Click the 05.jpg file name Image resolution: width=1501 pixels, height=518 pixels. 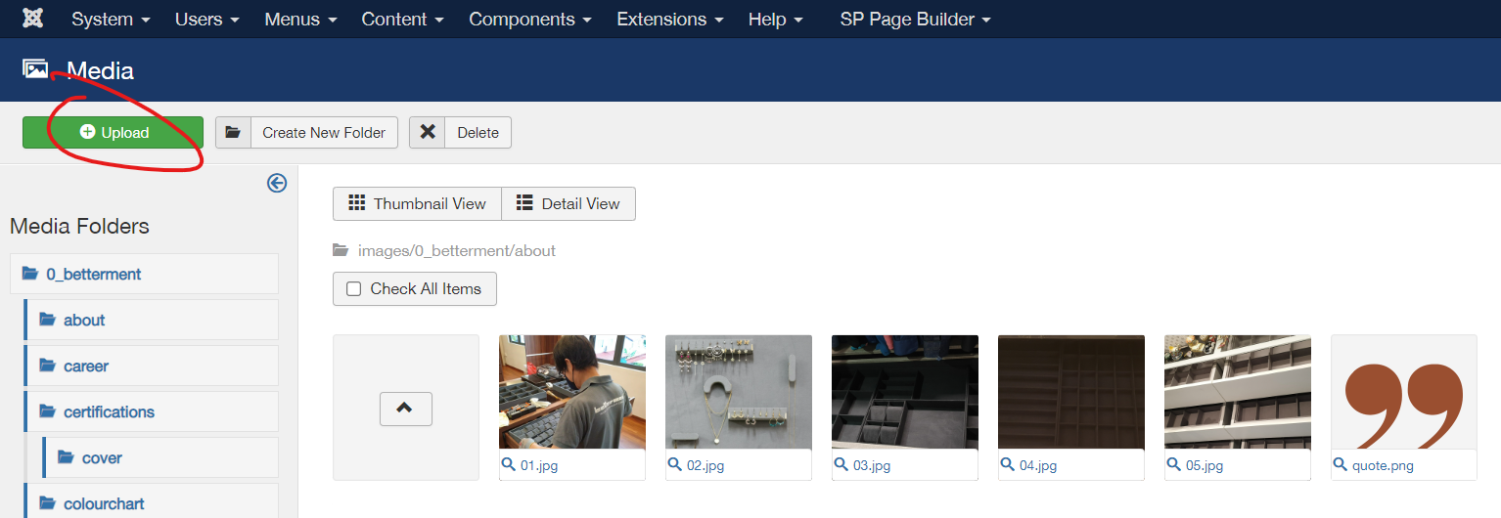pyautogui.click(x=1205, y=466)
